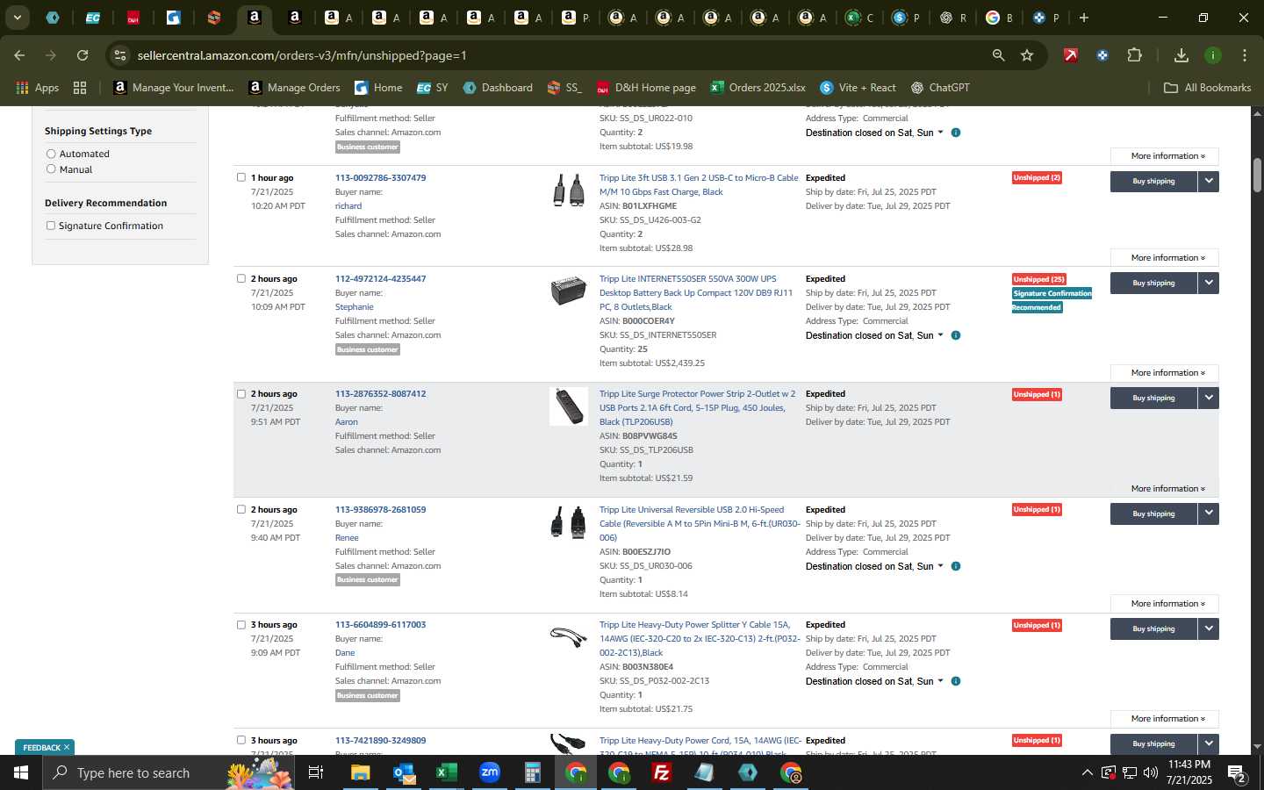
Task: Open Calculator from the taskbar
Action: [x=533, y=772]
